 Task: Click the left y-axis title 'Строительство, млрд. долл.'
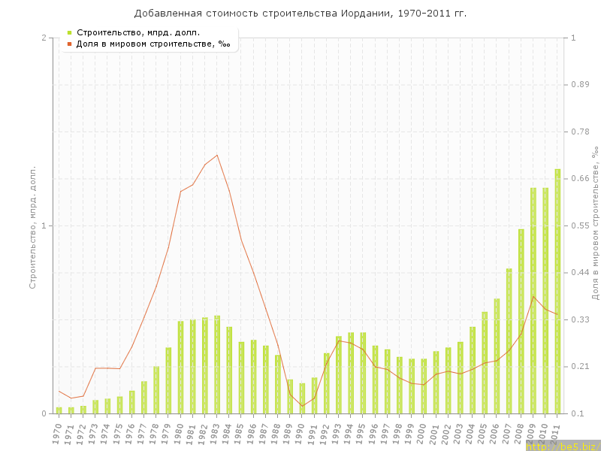[x=32, y=227]
